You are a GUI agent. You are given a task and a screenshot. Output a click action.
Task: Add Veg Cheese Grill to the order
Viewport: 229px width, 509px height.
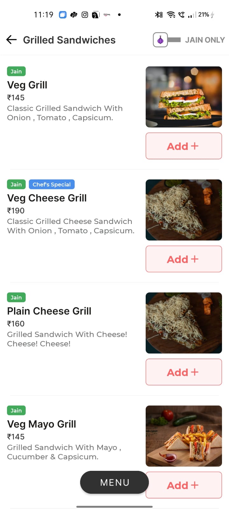coord(184,259)
